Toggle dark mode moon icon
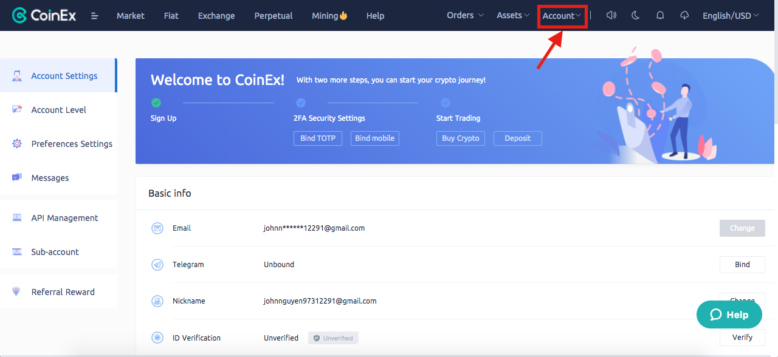The height and width of the screenshot is (357, 778). coord(636,15)
